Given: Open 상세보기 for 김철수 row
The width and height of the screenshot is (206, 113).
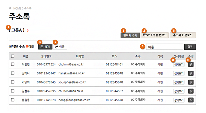Looking at the screenshot, I should pyautogui.click(x=179, y=91).
